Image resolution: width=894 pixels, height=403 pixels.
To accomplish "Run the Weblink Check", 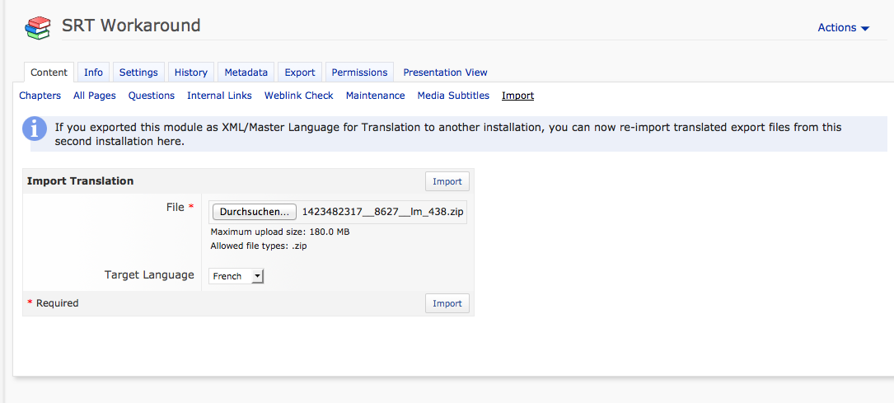I will [x=298, y=96].
